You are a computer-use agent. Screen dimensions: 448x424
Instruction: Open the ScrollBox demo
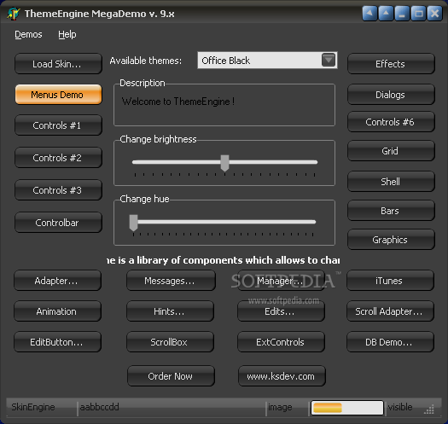click(x=170, y=342)
